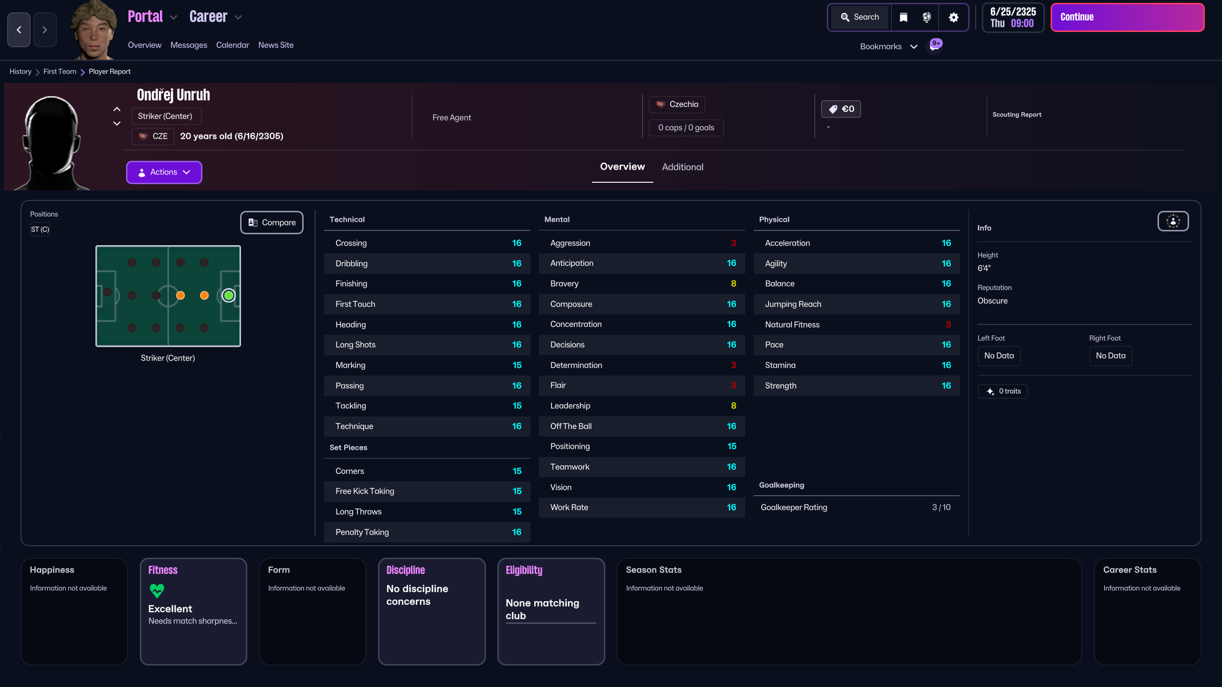Viewport: 1222px width, 687px height.
Task: Click the Compare button
Action: click(x=272, y=222)
